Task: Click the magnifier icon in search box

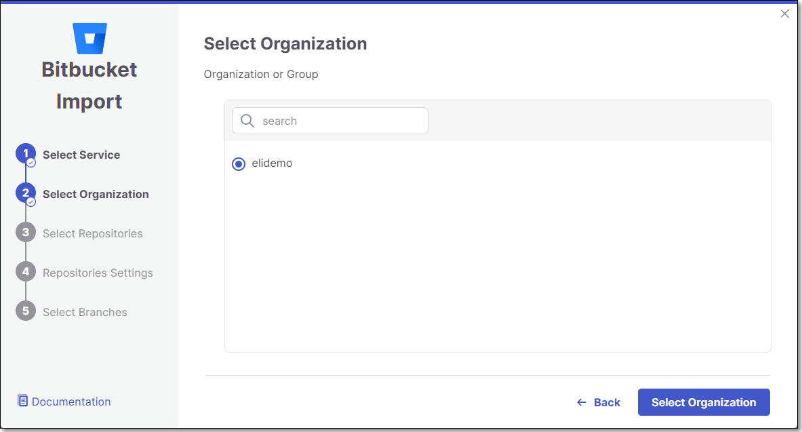Action: pos(247,121)
